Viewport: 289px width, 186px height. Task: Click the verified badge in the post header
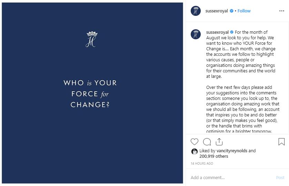[x=231, y=11]
